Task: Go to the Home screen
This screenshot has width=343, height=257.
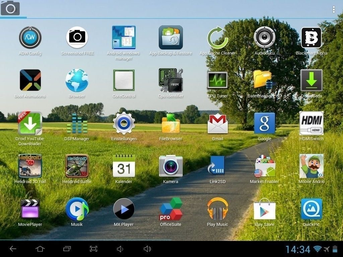Action: 40,249
